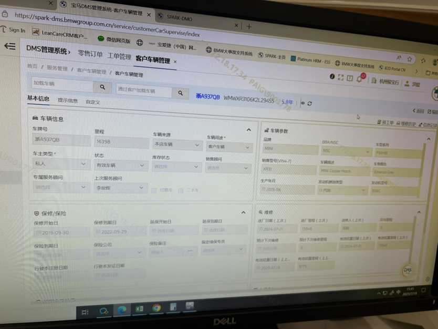Image resolution: width=438 pixels, height=329 pixels.
Task: Click the refresh icon next to the VIN
Action: [x=309, y=104]
